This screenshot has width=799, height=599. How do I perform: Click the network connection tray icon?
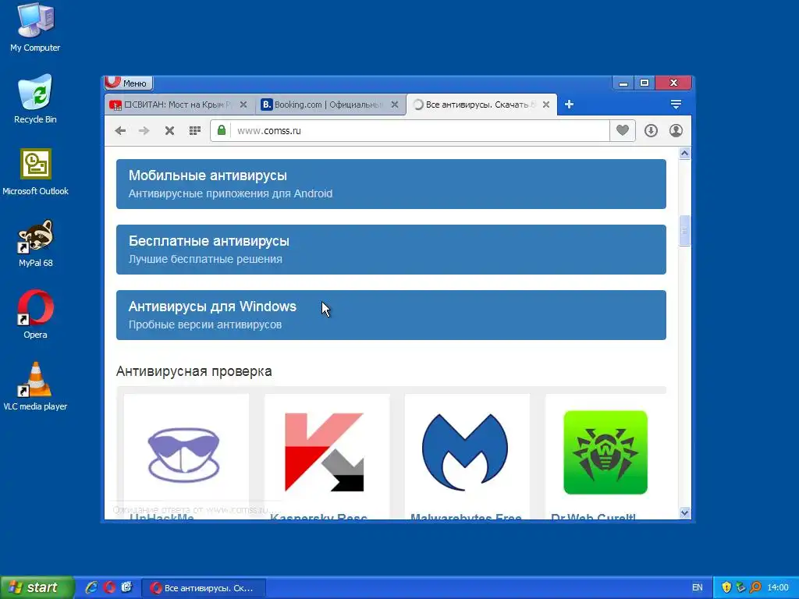pos(740,587)
